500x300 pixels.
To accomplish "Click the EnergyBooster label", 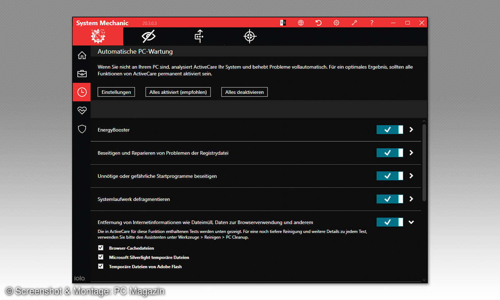I will [113, 130].
